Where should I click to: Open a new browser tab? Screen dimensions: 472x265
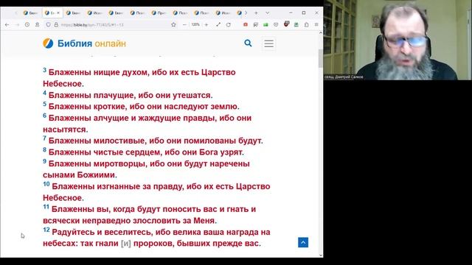tap(256, 13)
